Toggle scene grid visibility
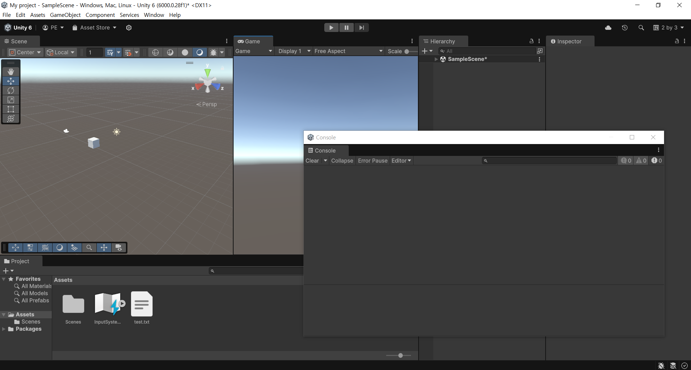This screenshot has height=370, width=691. coord(110,52)
